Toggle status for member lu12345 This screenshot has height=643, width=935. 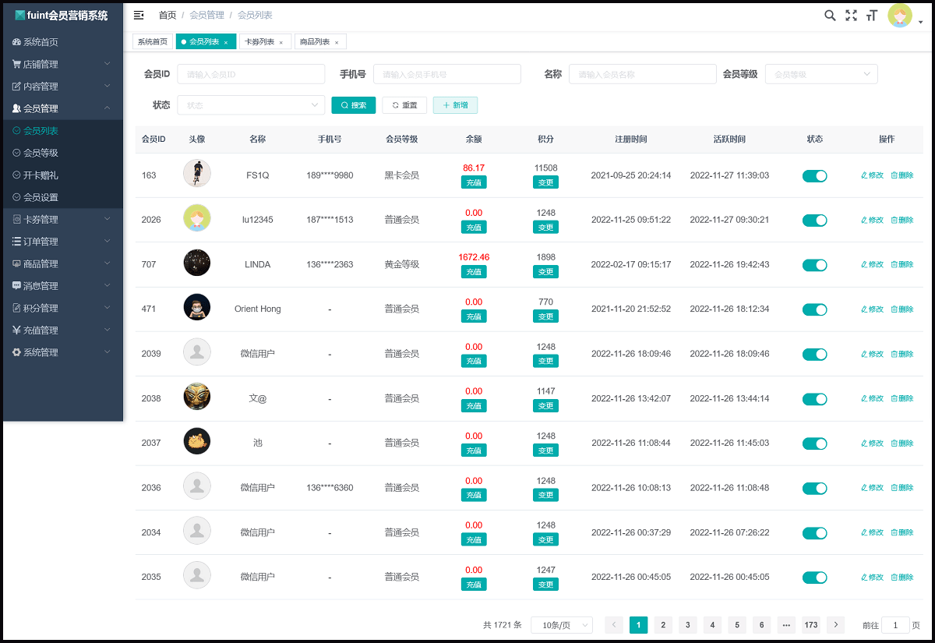[814, 220]
